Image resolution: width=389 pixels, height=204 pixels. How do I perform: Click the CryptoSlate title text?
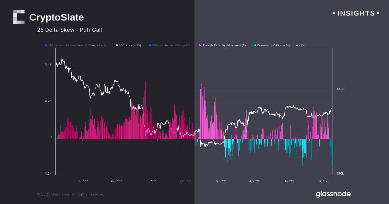tap(56, 17)
